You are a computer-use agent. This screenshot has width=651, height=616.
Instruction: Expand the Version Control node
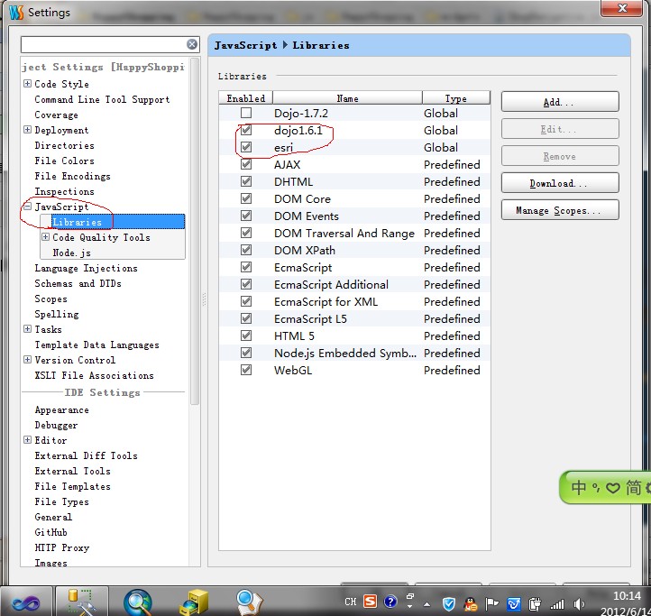27,359
